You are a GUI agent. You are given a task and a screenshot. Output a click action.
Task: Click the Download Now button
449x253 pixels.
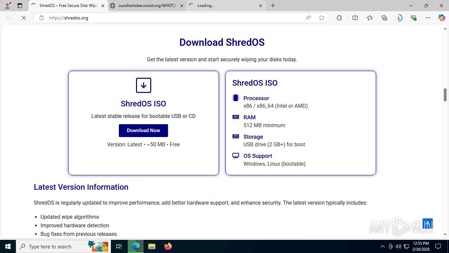(x=143, y=130)
